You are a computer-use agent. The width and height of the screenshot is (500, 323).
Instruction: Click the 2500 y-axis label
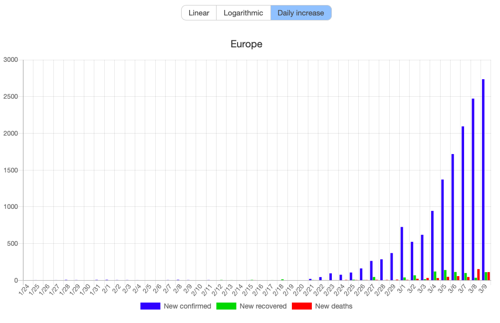click(x=10, y=97)
